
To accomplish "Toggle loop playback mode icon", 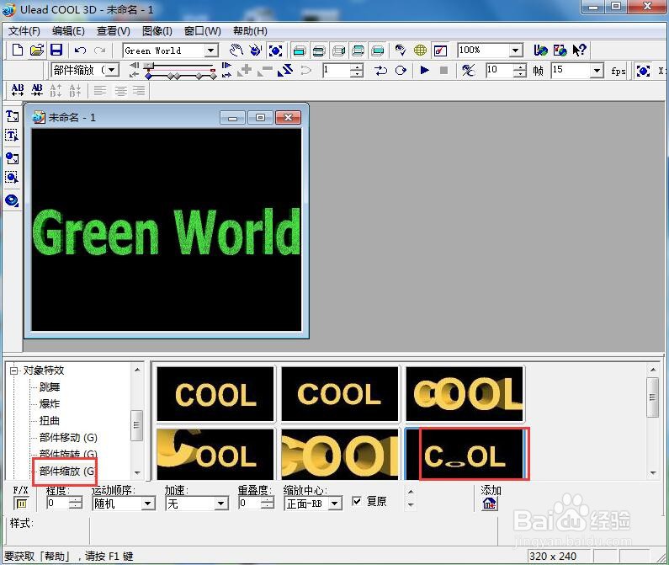I will 401,71.
